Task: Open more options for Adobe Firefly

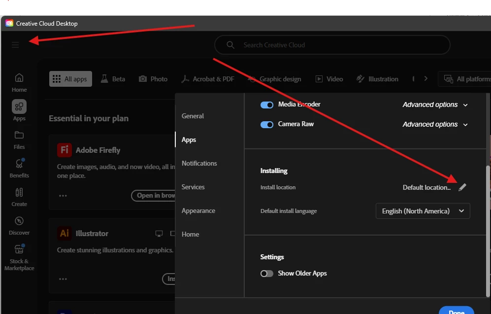Action: click(x=63, y=196)
